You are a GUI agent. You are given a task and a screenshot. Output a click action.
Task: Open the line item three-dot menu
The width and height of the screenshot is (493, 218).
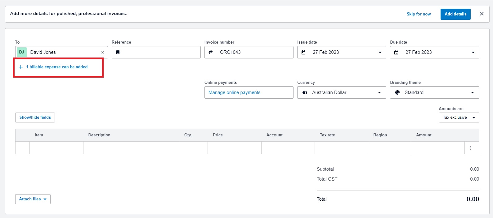[x=471, y=148]
